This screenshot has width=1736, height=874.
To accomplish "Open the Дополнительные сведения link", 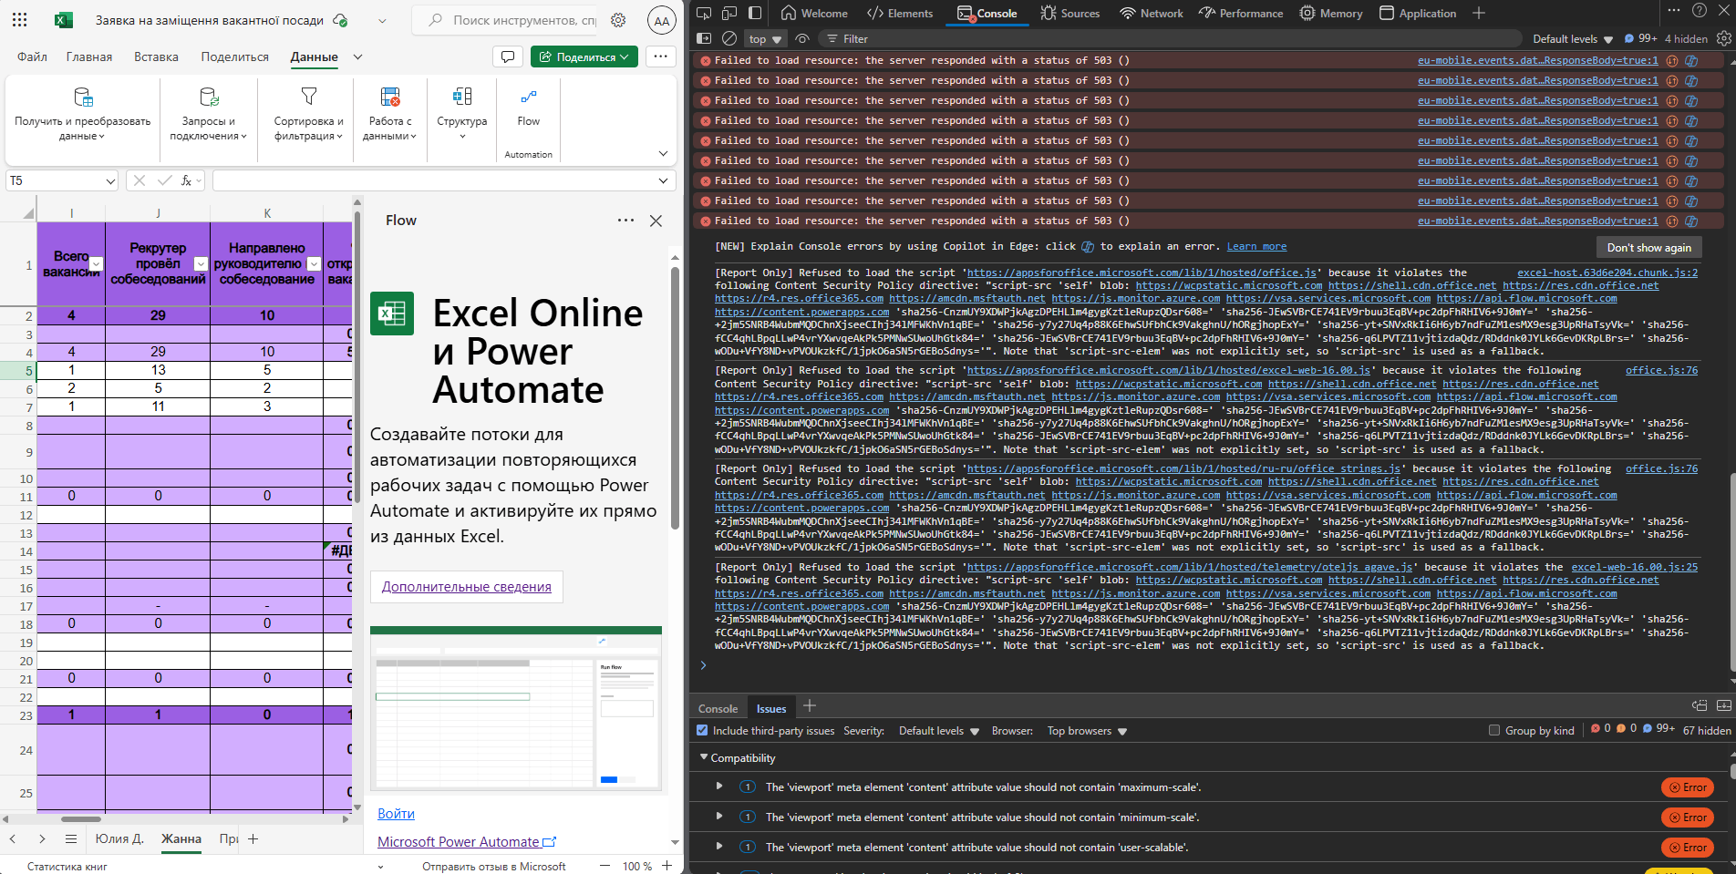I will [466, 587].
